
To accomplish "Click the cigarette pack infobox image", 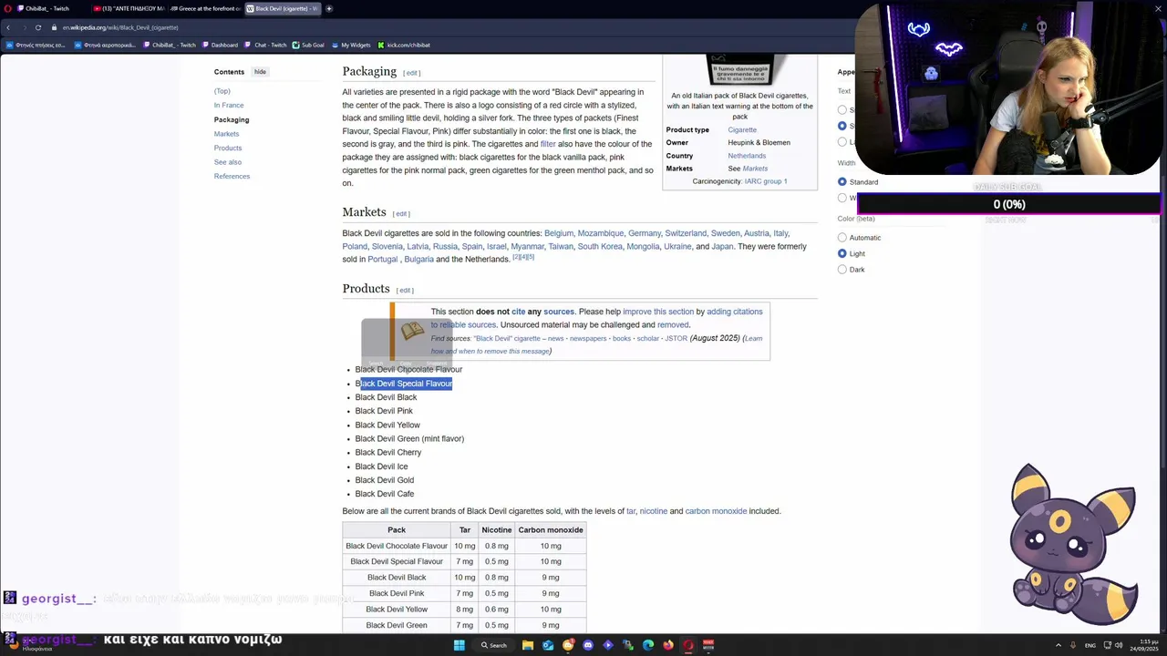I will pos(739,70).
